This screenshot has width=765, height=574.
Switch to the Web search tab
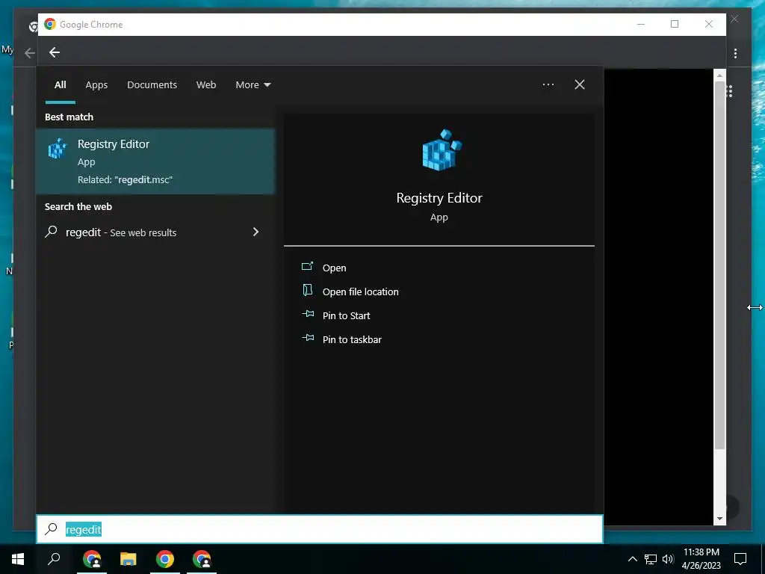coord(206,85)
